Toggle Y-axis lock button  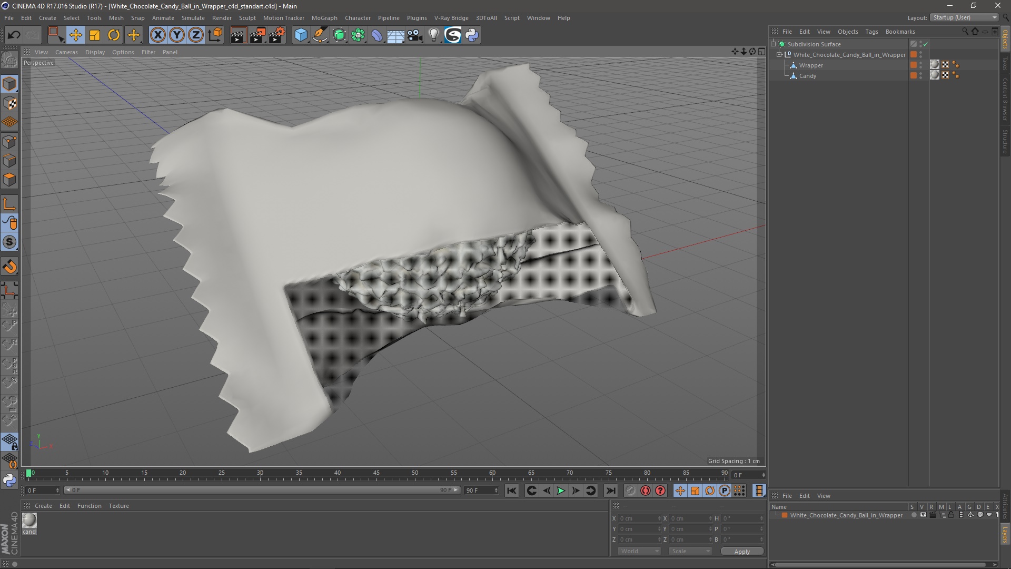[x=177, y=35]
